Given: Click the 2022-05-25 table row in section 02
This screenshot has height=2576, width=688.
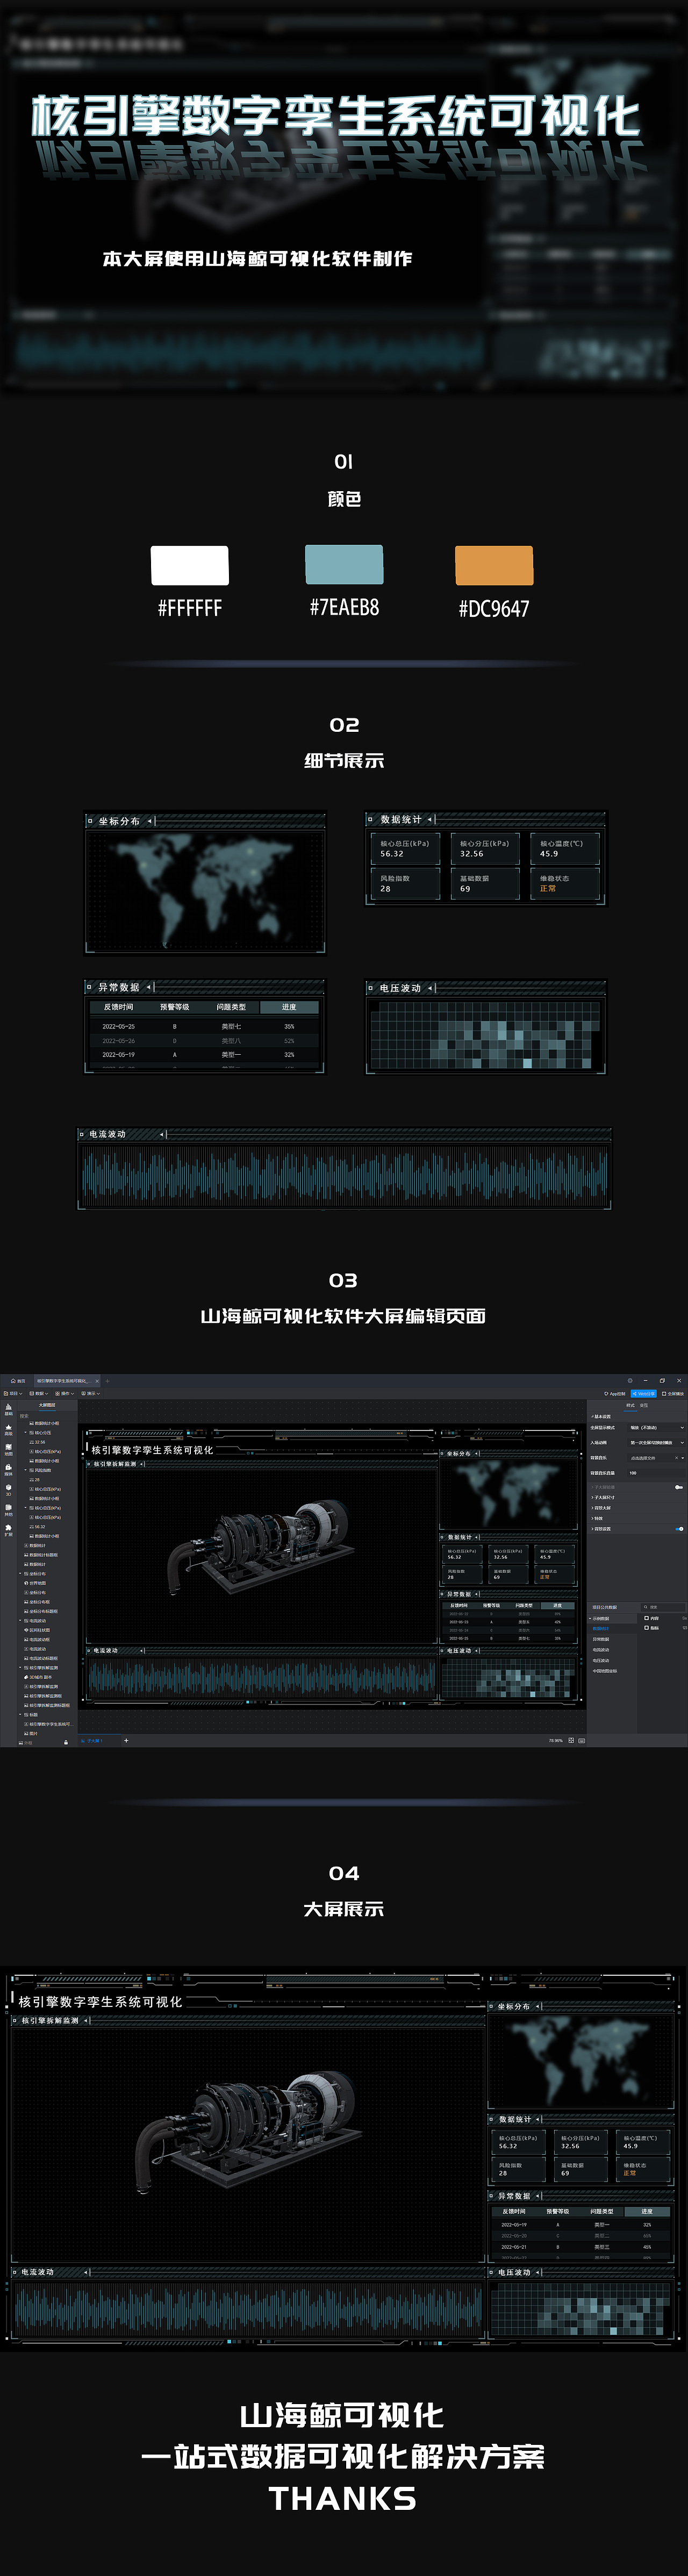Looking at the screenshot, I should (205, 1026).
